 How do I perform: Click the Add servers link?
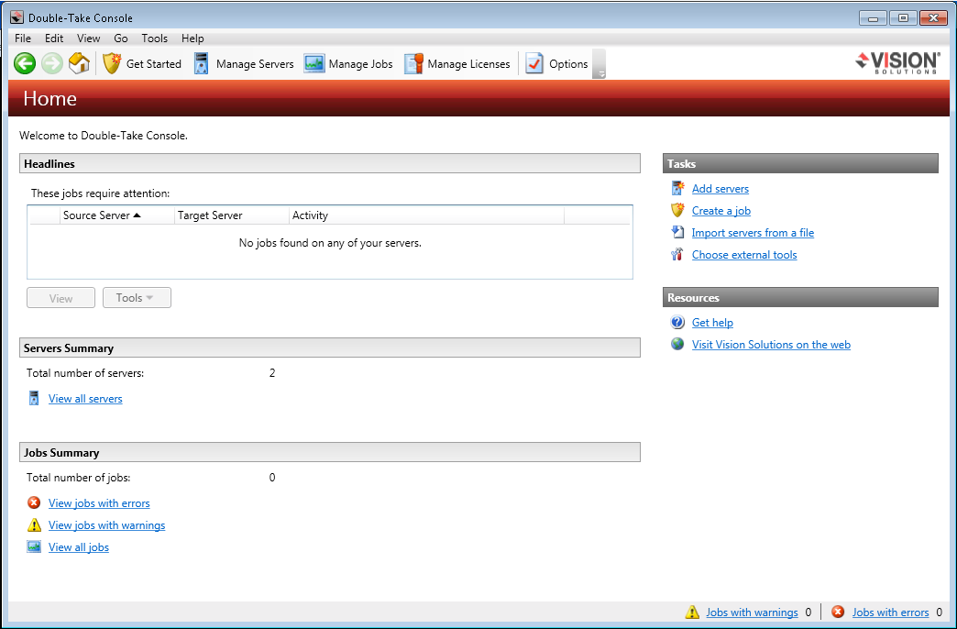tap(720, 189)
